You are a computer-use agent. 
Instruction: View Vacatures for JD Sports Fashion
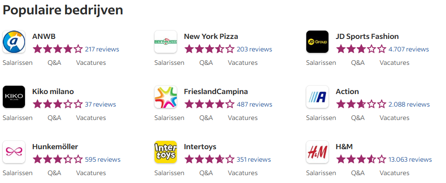[394, 63]
